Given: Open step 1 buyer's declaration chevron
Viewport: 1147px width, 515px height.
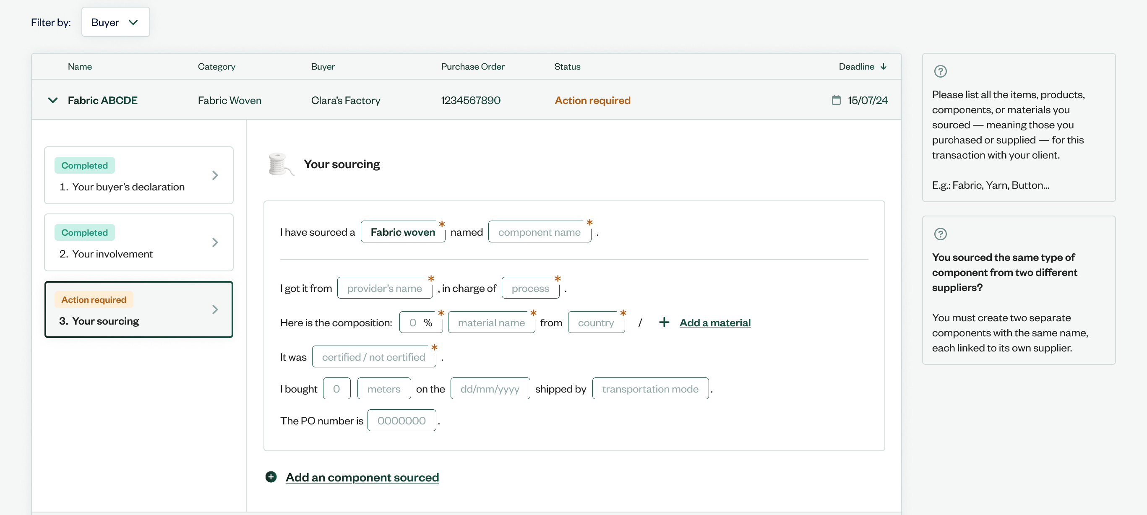Looking at the screenshot, I should 215,175.
